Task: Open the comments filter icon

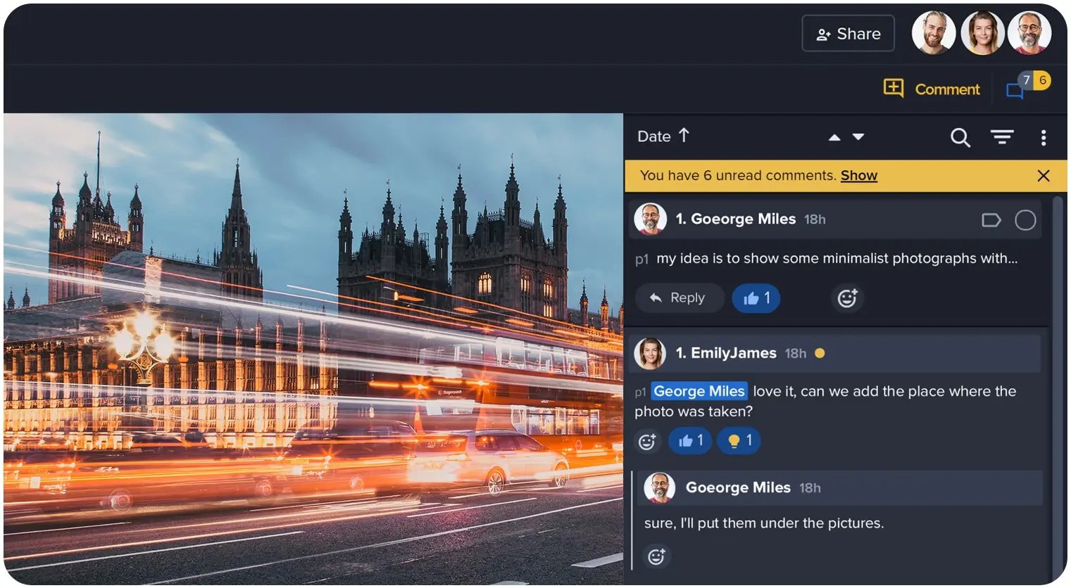Action: tap(1002, 137)
